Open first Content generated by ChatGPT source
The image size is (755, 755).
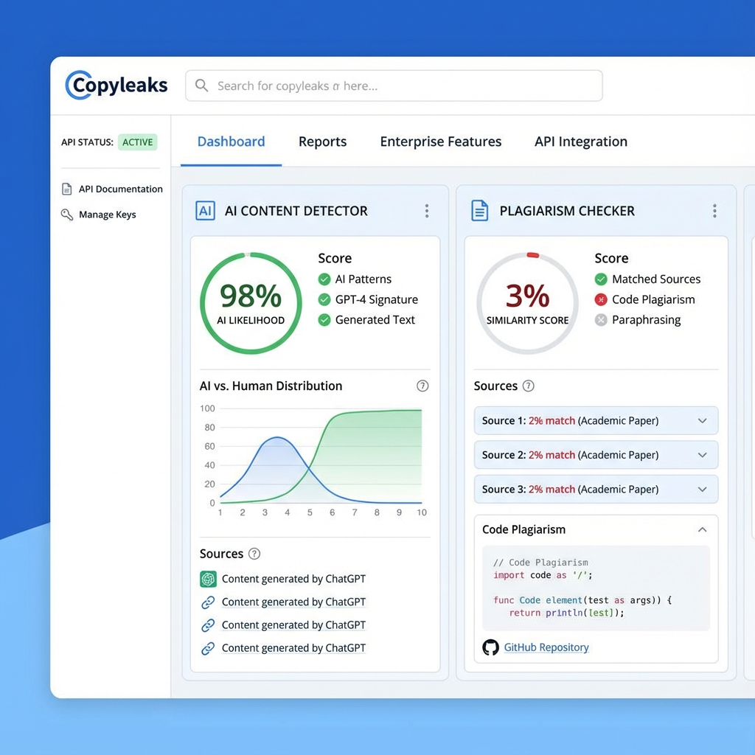tap(293, 579)
